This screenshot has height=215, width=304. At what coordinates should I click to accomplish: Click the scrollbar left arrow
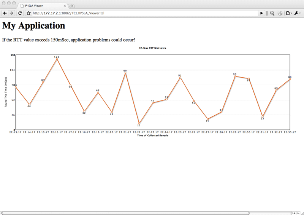[x=294, y=213]
